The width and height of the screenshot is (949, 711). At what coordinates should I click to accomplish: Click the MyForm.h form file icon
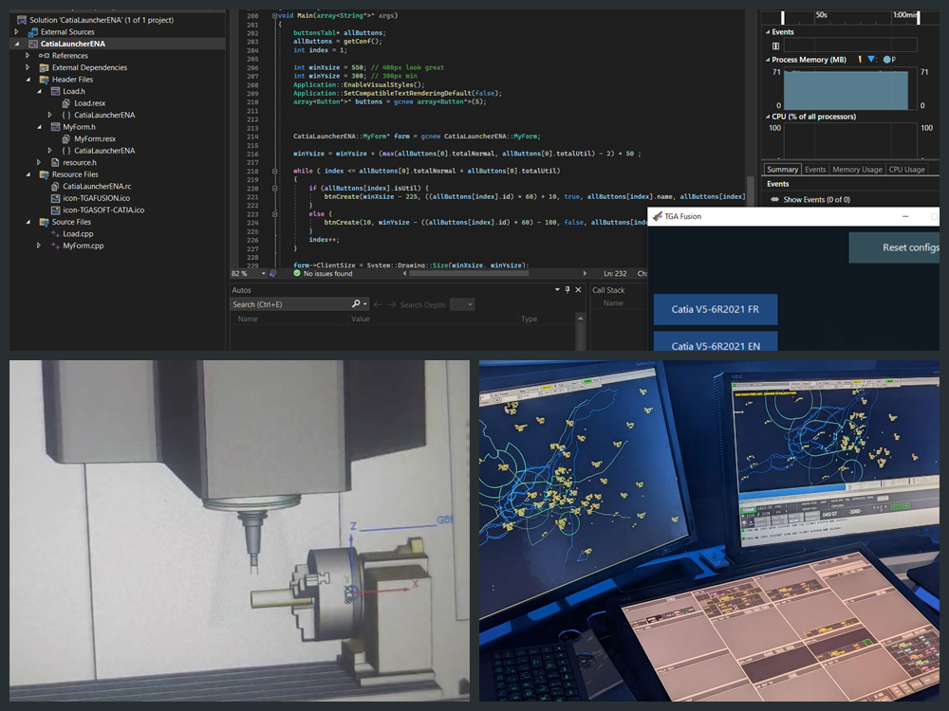click(x=56, y=127)
